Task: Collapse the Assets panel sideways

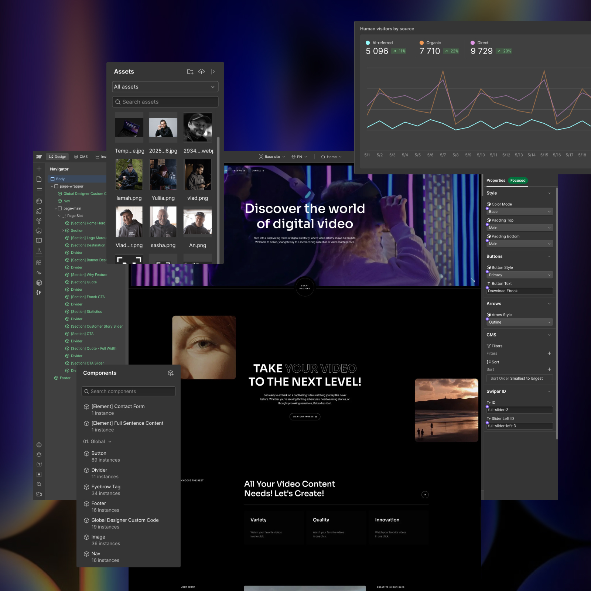Action: (x=212, y=72)
